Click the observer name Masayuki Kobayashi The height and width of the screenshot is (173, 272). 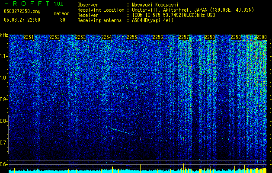[155, 5]
